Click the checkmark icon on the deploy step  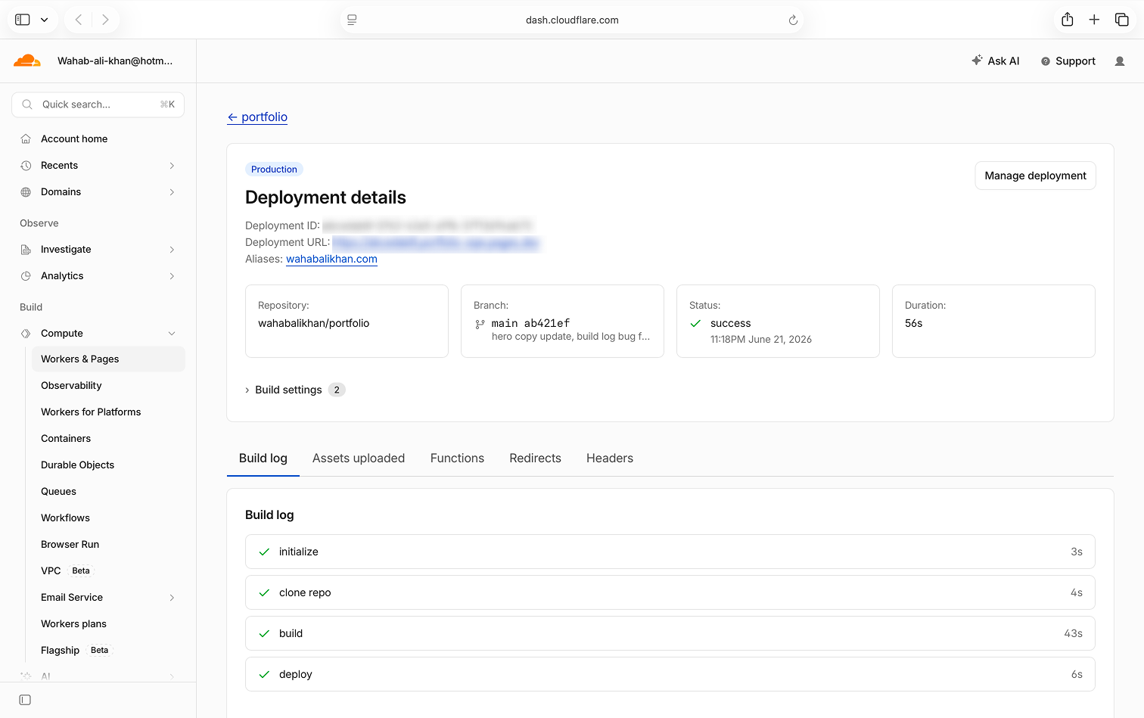(264, 675)
